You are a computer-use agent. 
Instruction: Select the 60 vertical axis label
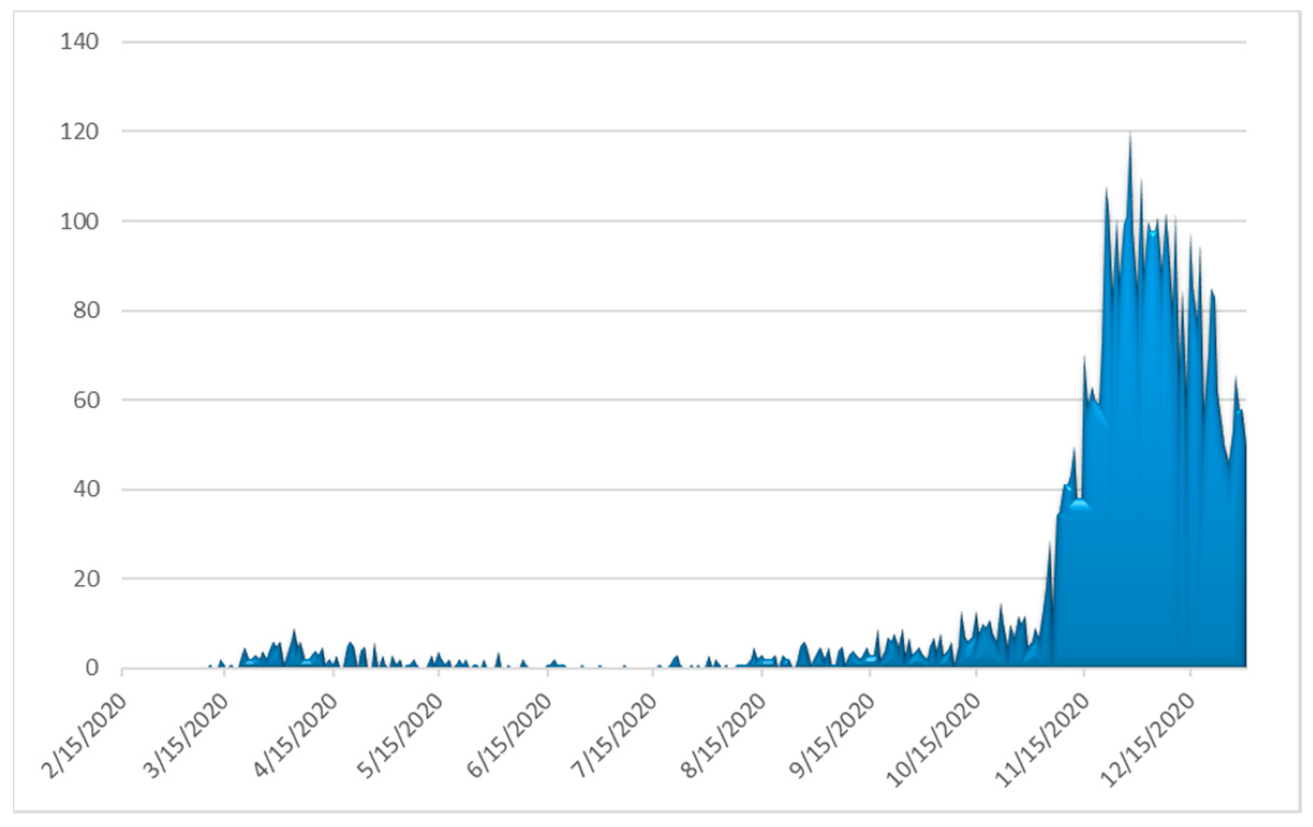[86, 400]
